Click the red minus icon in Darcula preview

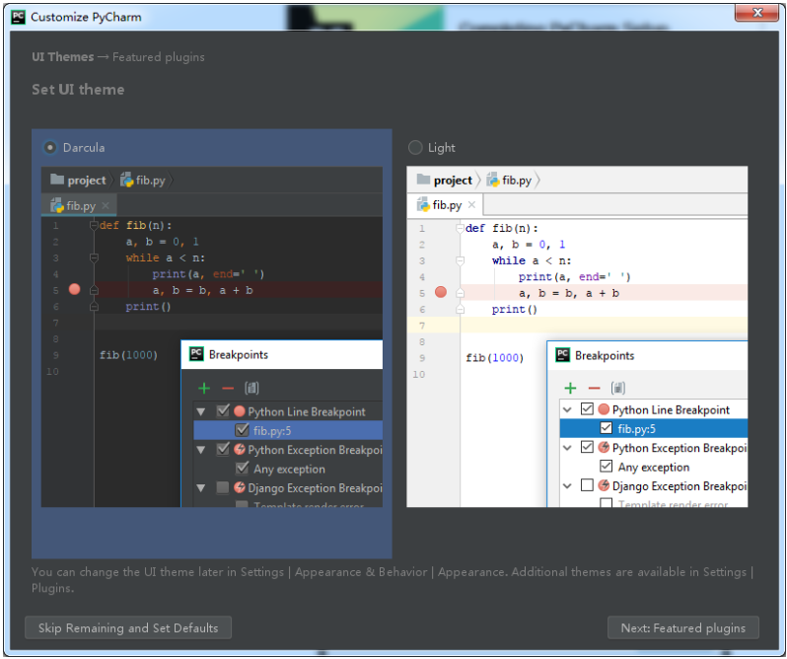(228, 389)
